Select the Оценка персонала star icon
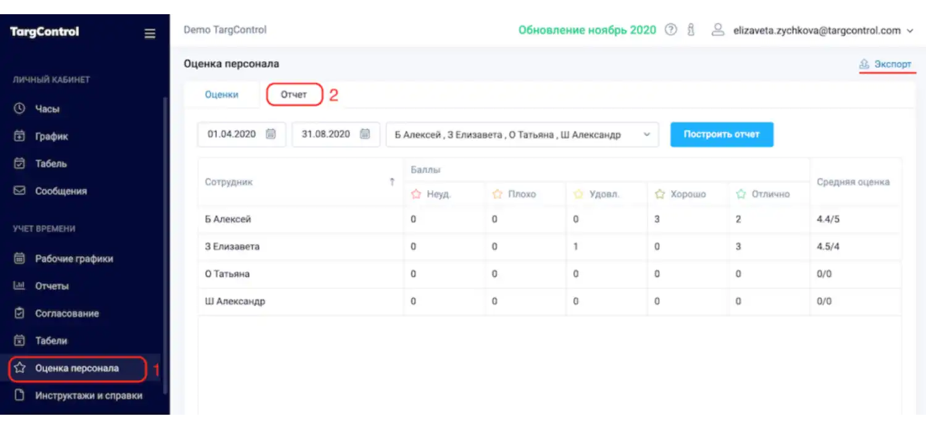 [20, 368]
